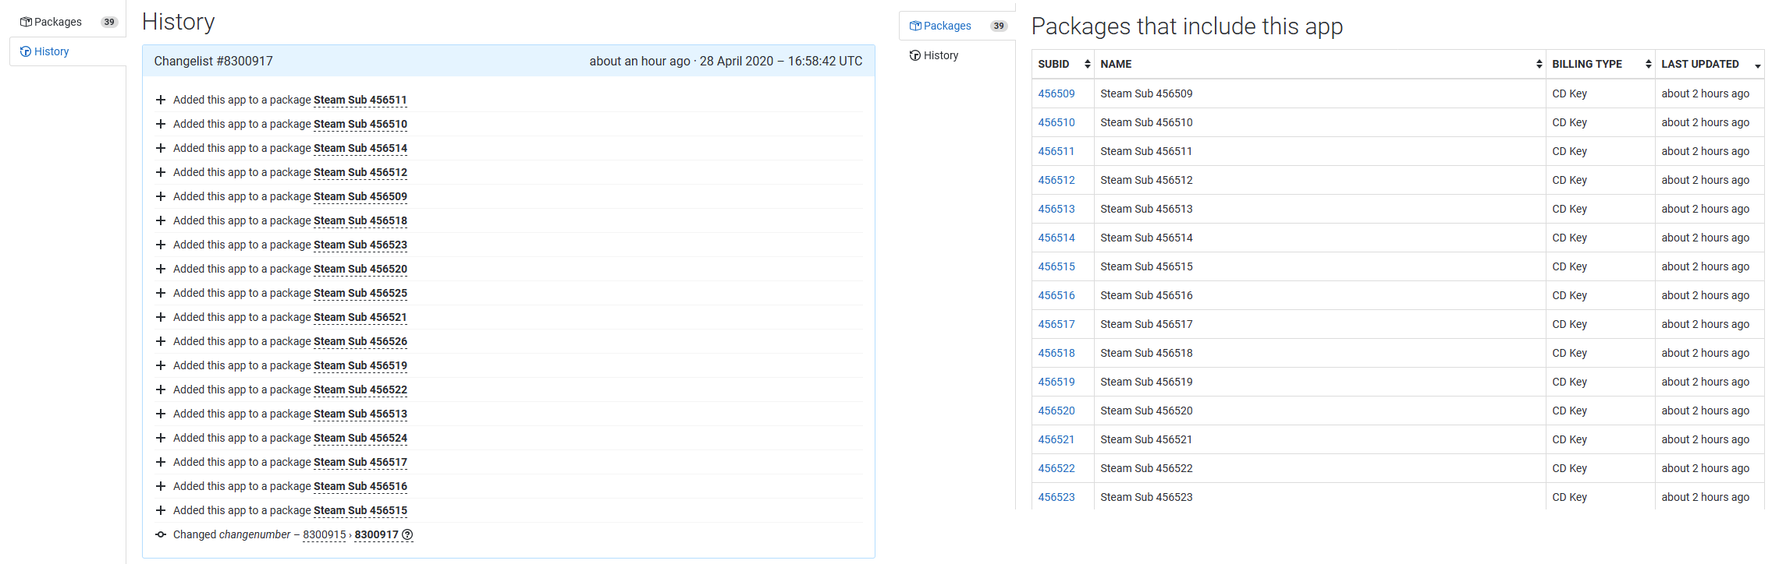Open Steam Sub 456522 link in changelist
This screenshot has height=564, width=1779.
[360, 390]
